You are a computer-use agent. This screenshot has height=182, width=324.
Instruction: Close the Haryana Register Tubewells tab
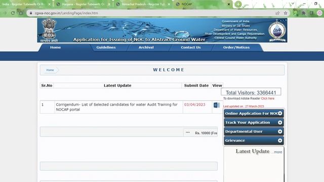[109, 4]
